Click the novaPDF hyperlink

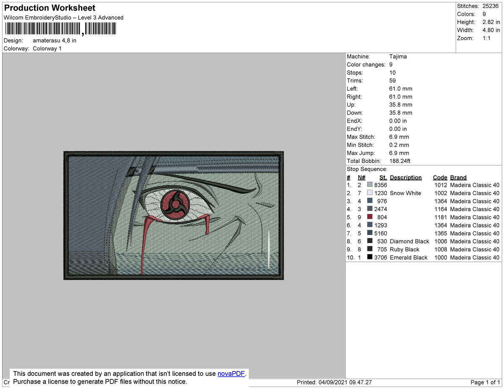coord(231,373)
